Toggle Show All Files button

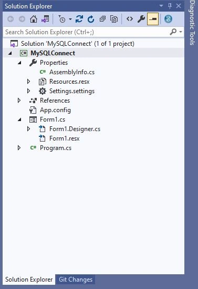114,19
